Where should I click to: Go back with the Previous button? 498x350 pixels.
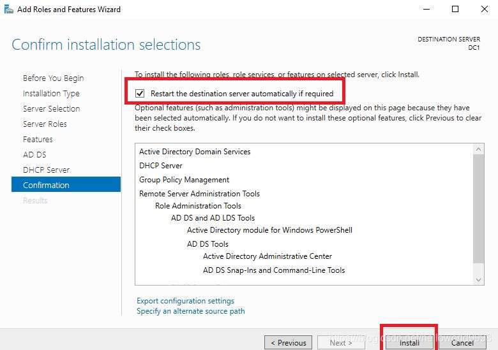[x=288, y=342]
